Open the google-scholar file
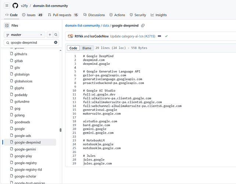This screenshot has width=236, height=184. 25,176
